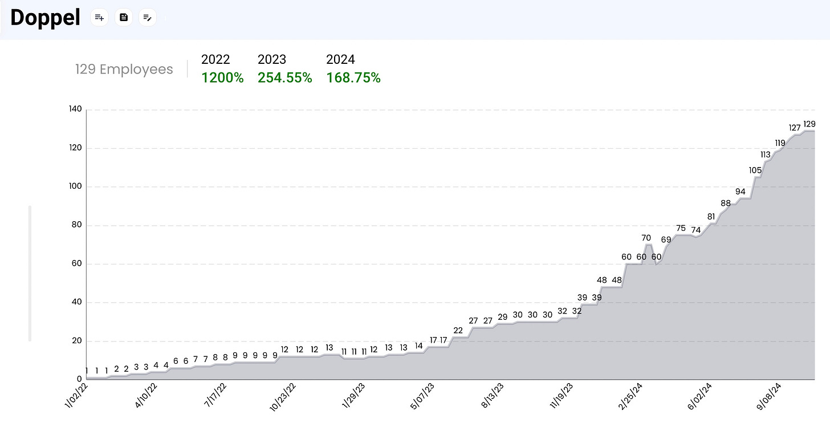Click the 100 y-axis value

tap(75, 186)
